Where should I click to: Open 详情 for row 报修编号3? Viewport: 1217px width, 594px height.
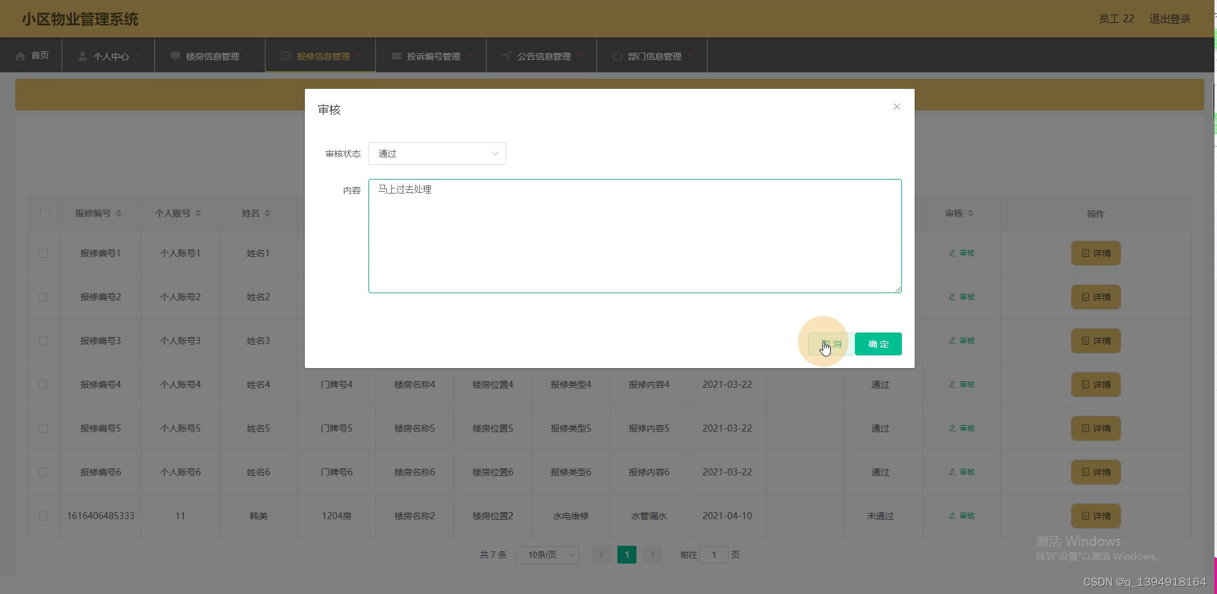pos(1096,341)
